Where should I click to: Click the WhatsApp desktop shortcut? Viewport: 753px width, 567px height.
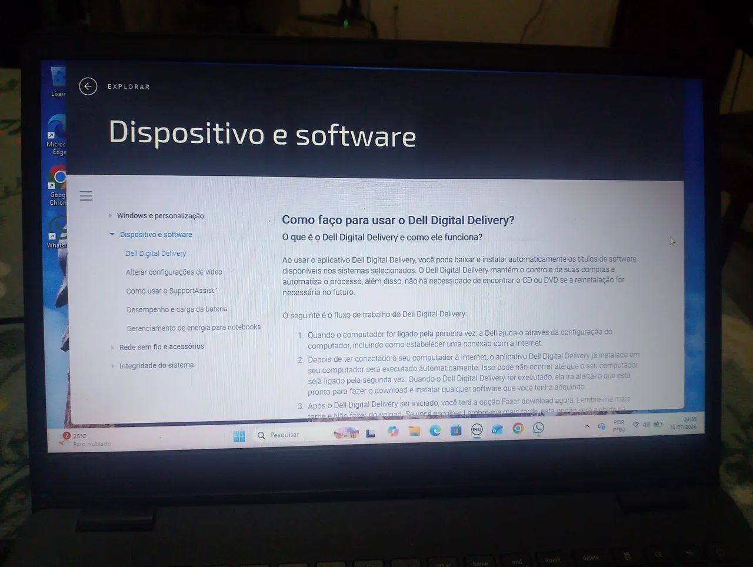click(58, 232)
